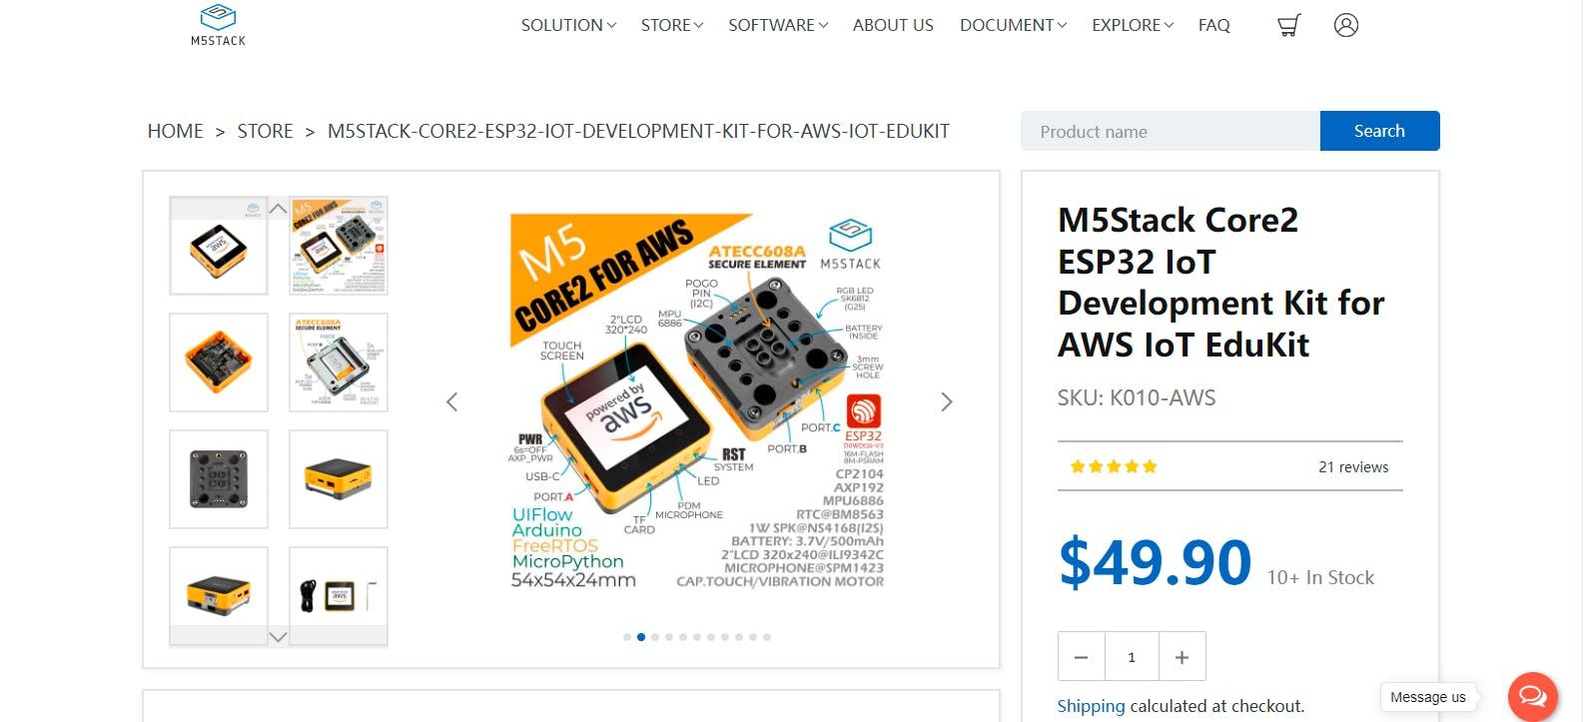The height and width of the screenshot is (722, 1583).
Task: Open the ABOUT US page
Action: click(x=893, y=25)
